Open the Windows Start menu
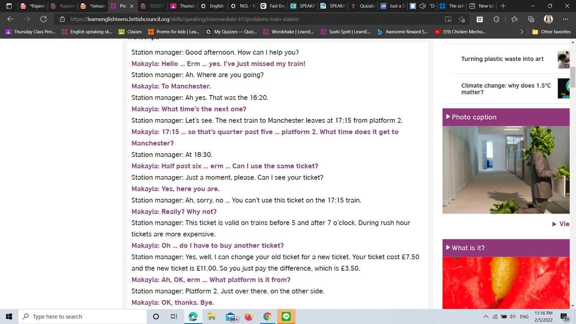This screenshot has width=576, height=324. (x=9, y=316)
